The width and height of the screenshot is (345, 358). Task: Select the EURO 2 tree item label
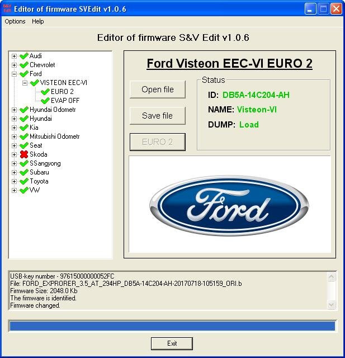point(62,92)
